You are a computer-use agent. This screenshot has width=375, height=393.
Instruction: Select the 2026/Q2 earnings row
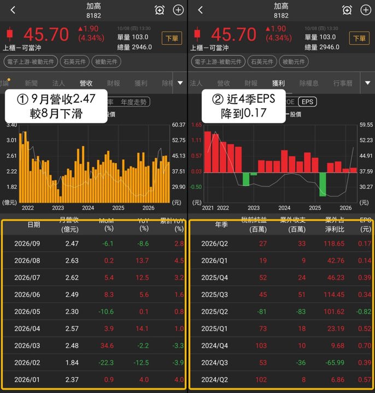(281, 243)
